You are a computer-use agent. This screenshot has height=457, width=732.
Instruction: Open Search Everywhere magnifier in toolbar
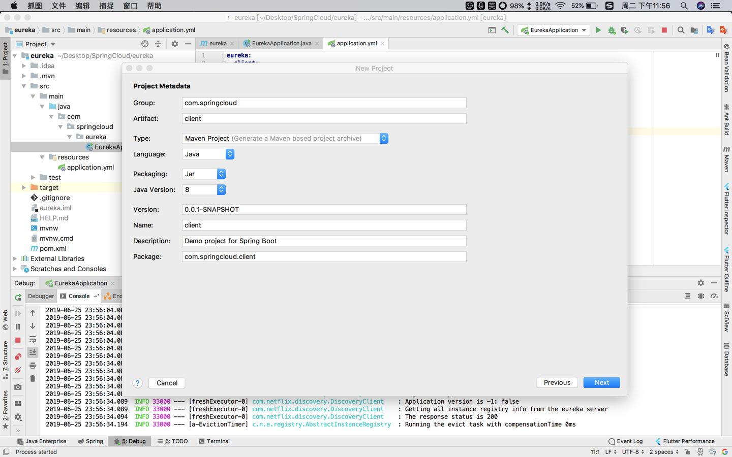coord(681,30)
